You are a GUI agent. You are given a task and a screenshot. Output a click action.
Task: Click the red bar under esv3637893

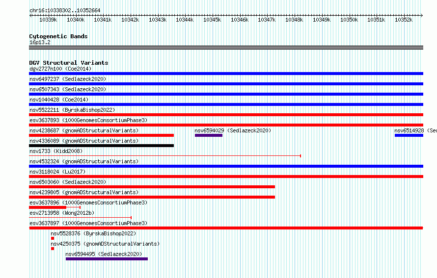tap(226, 125)
